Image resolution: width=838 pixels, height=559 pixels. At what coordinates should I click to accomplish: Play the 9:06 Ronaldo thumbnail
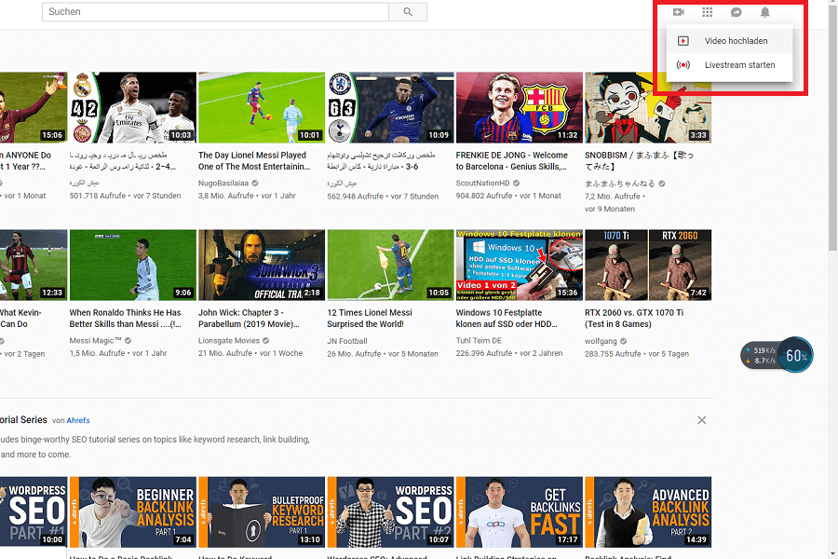pos(132,265)
